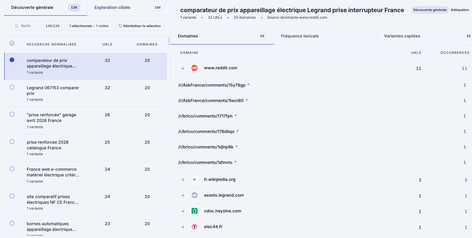The image size is (472, 238).
Task: Open external link for /r/brico/comments/1djhp9b
Action: coord(236,147)
